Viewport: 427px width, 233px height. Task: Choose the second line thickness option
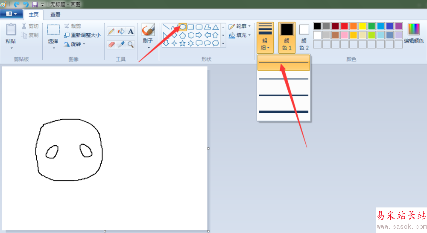[x=284, y=79]
